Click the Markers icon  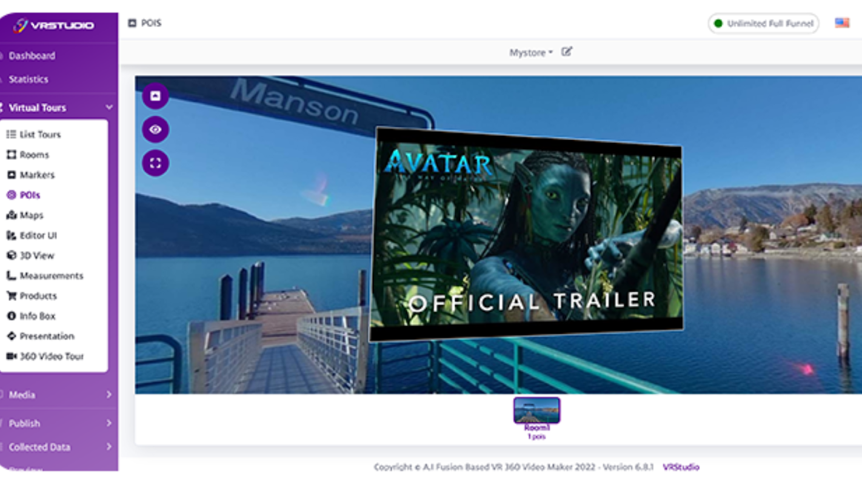click(x=11, y=175)
